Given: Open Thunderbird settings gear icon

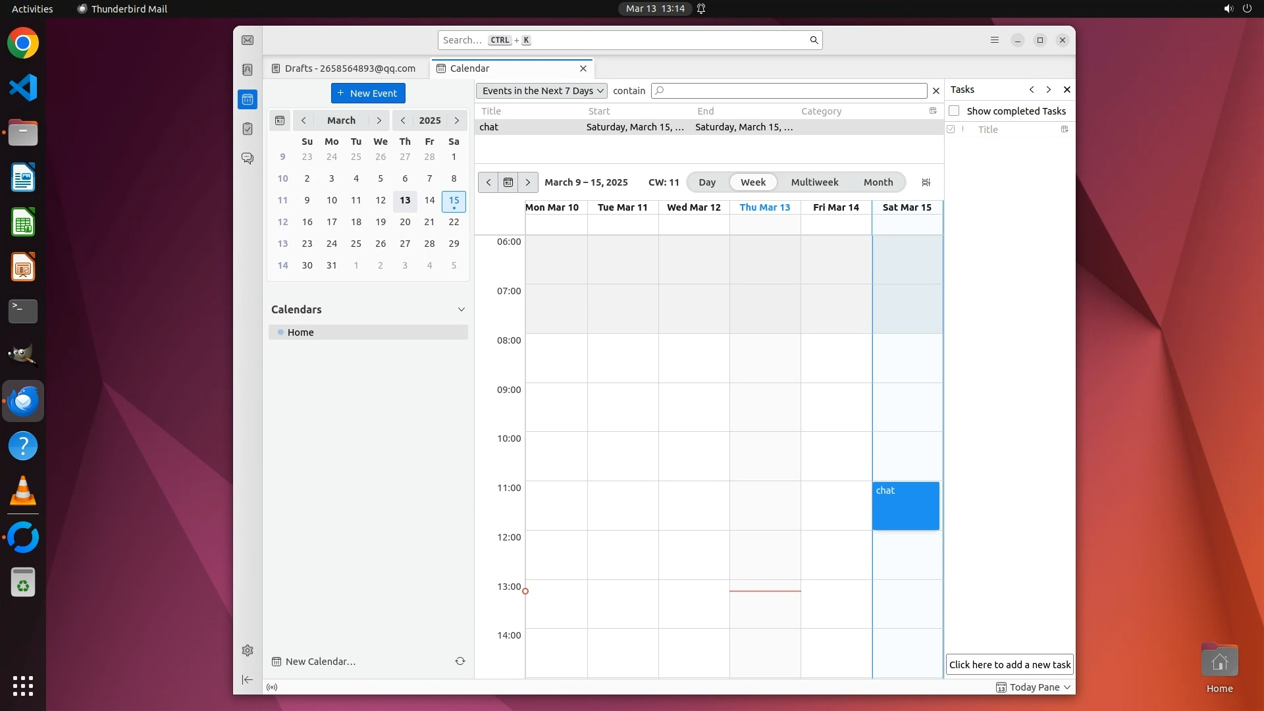Looking at the screenshot, I should pyautogui.click(x=248, y=650).
